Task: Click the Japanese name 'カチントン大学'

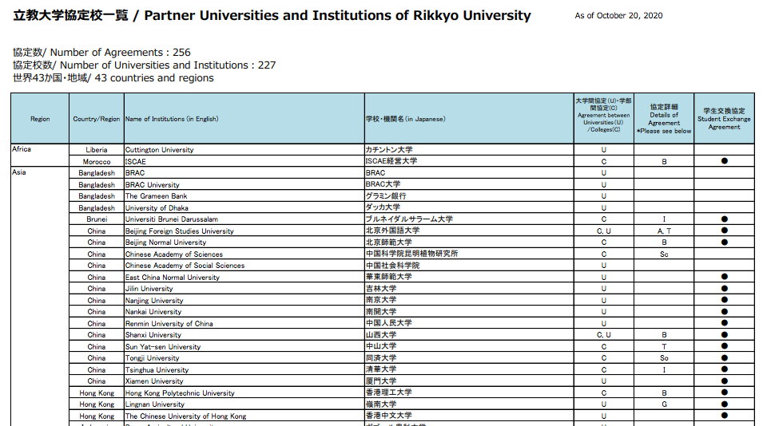Action: tap(389, 150)
